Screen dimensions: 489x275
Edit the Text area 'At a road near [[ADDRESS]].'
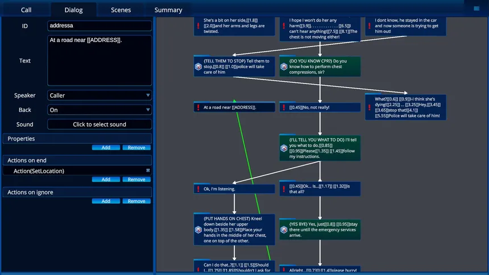(100, 60)
